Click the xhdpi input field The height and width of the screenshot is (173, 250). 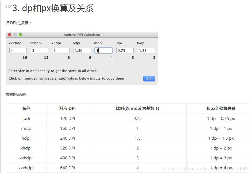pyautogui.click(x=61, y=51)
